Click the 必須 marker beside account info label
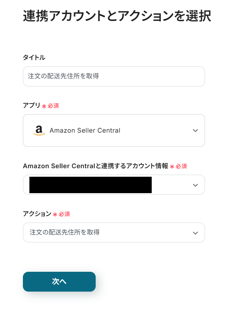 181,166
